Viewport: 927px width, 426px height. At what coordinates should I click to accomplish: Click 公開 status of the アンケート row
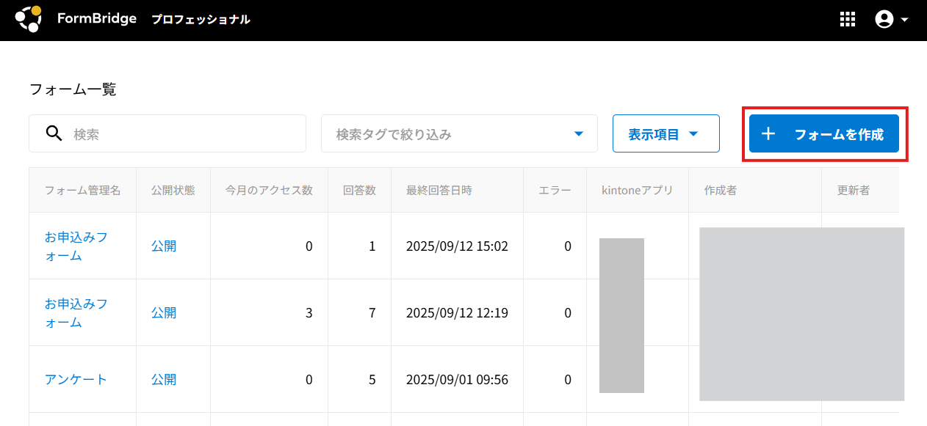(x=164, y=379)
